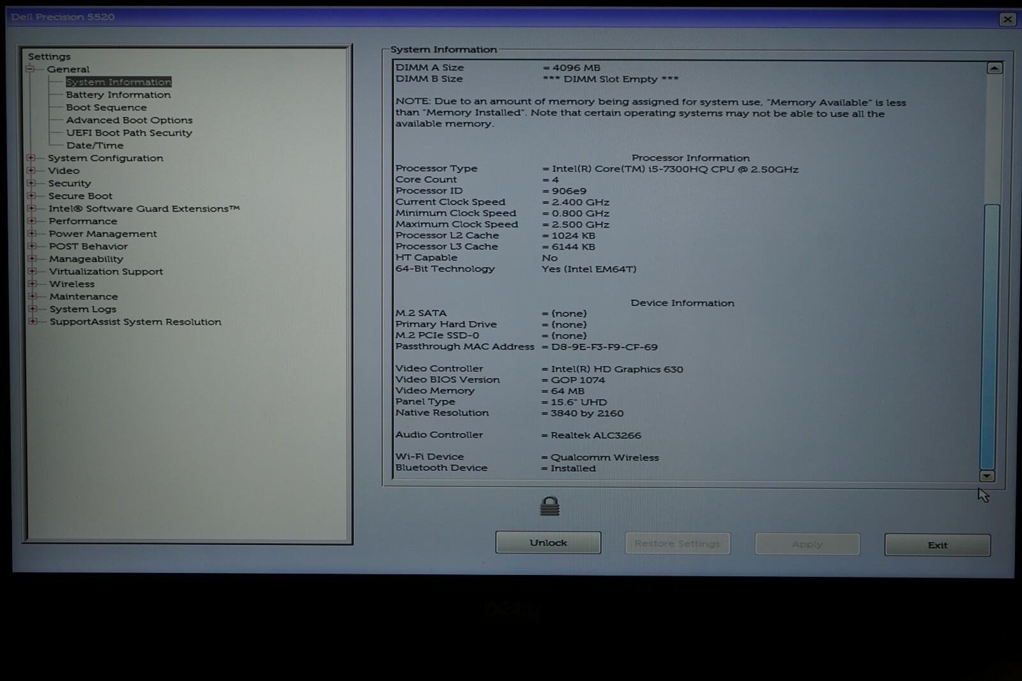
Task: Click the Restore Settings button
Action: tap(678, 544)
